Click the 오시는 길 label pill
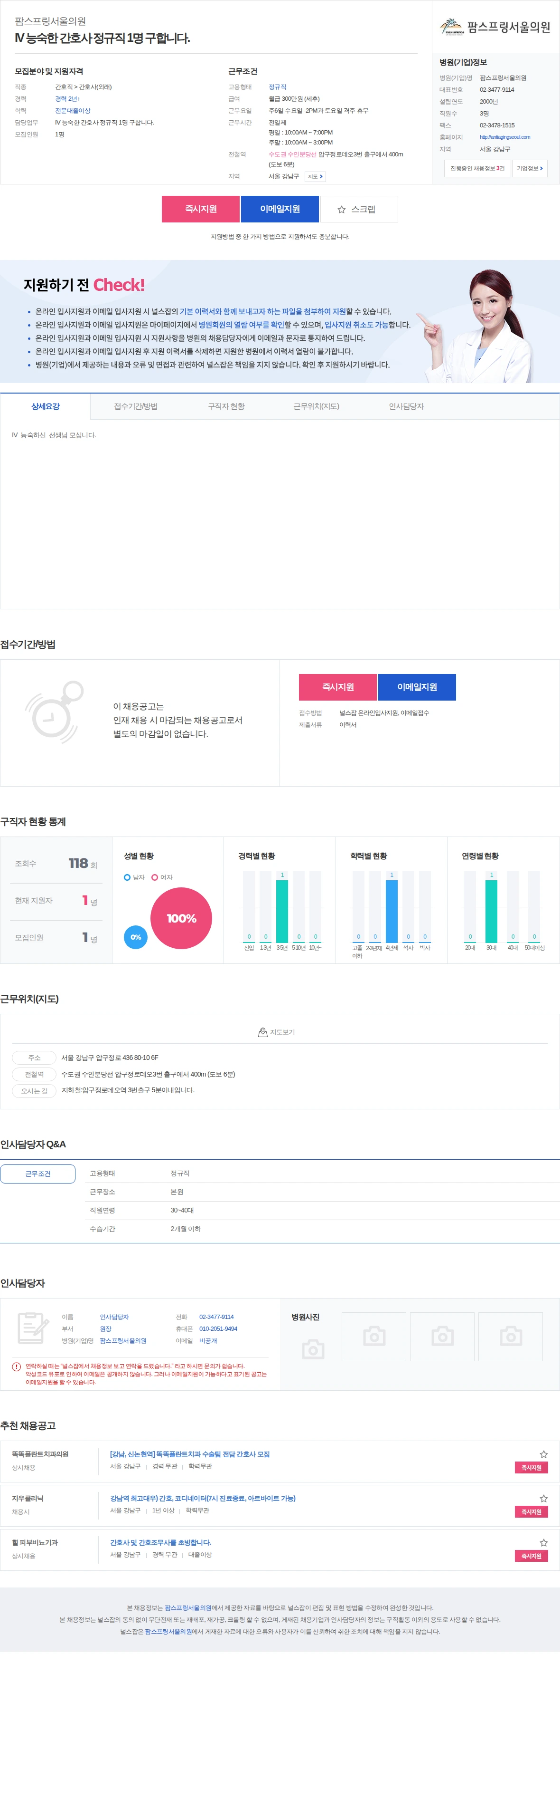 coord(34,1091)
